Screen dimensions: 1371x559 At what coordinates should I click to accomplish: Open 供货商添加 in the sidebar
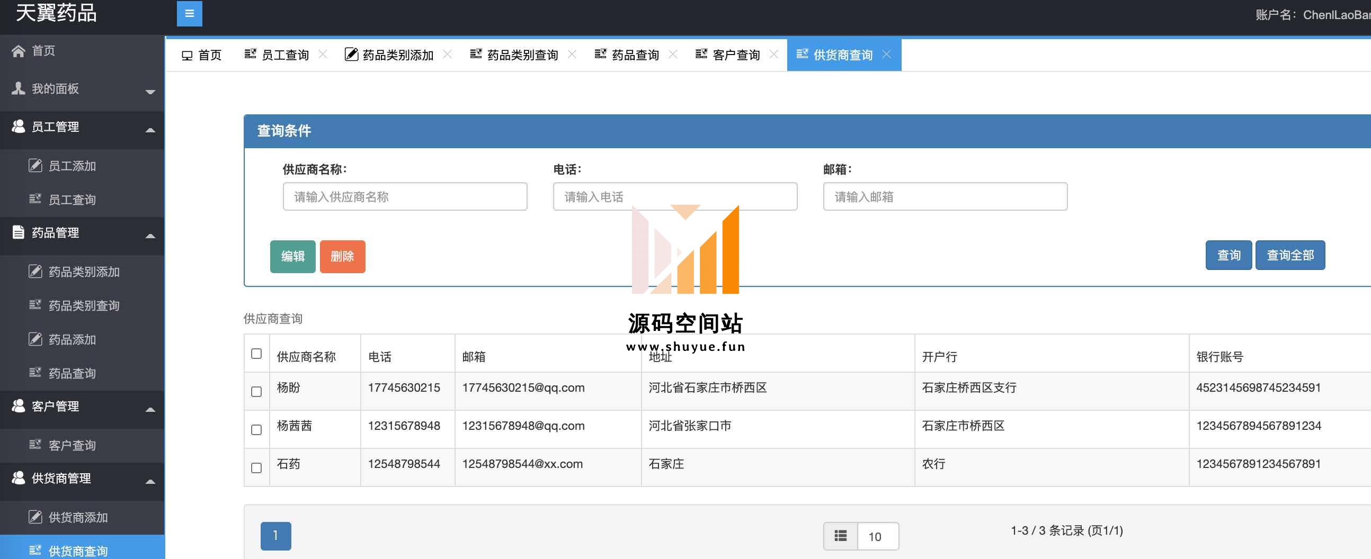click(82, 517)
